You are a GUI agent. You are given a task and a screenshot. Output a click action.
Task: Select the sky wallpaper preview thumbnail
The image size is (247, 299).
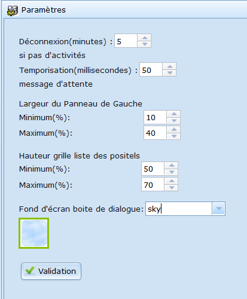(x=34, y=233)
